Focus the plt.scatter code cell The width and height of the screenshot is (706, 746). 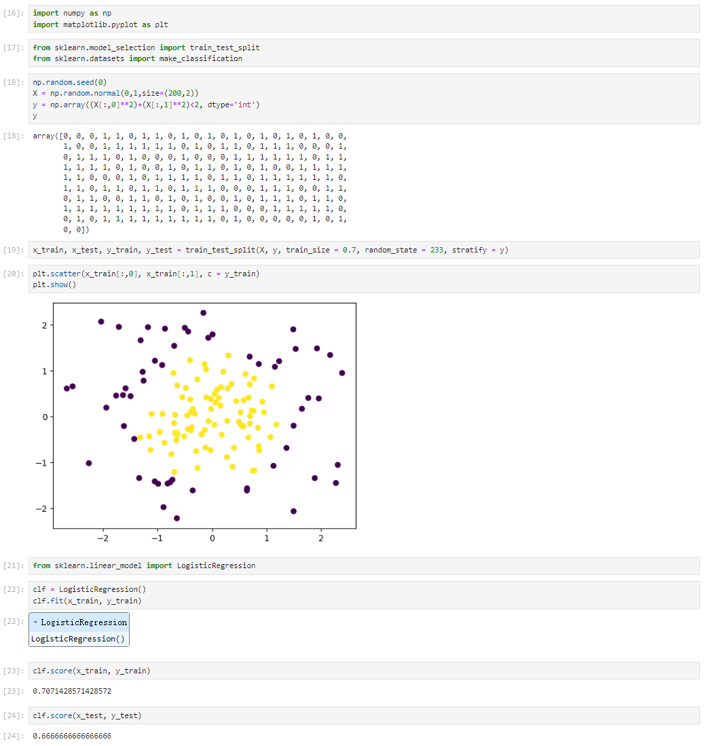click(x=364, y=279)
